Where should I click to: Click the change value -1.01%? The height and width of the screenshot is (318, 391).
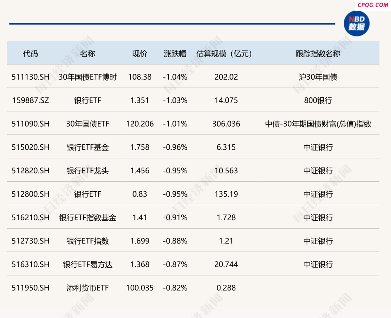pyautogui.click(x=175, y=124)
